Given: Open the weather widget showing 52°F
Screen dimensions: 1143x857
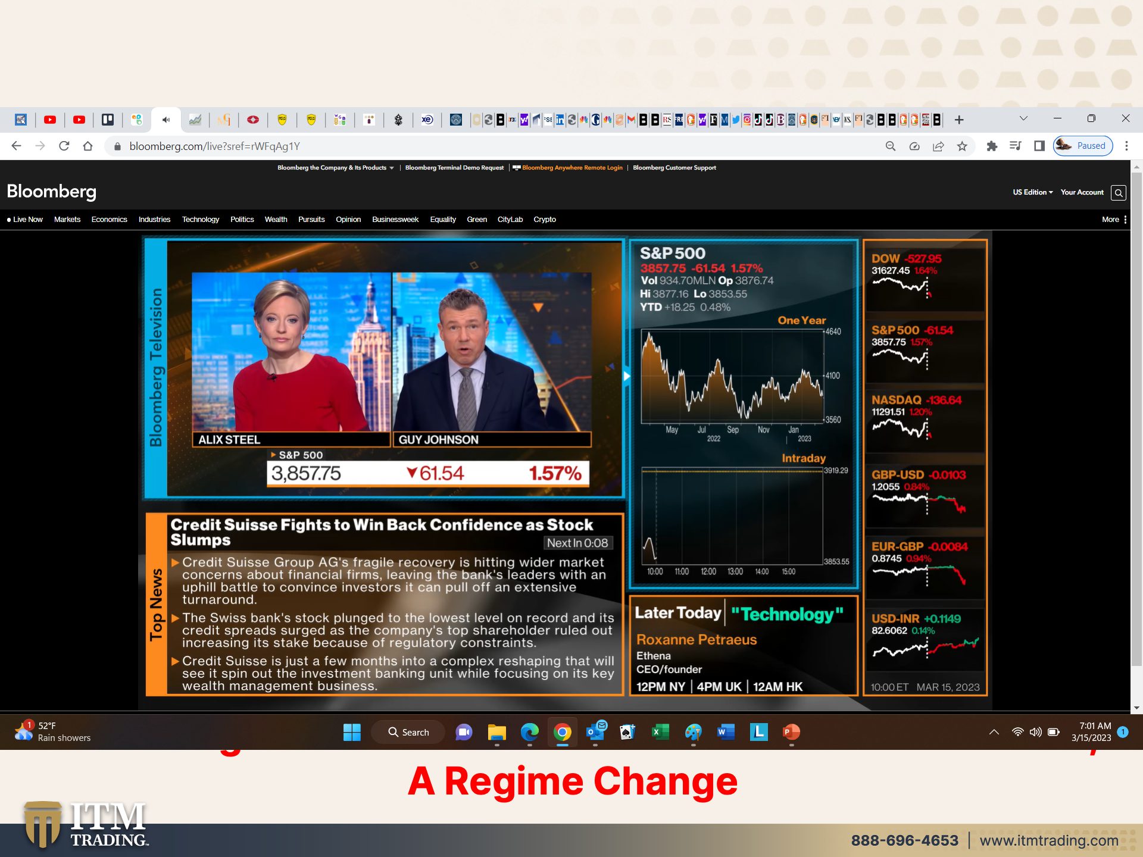Looking at the screenshot, I should 54,731.
